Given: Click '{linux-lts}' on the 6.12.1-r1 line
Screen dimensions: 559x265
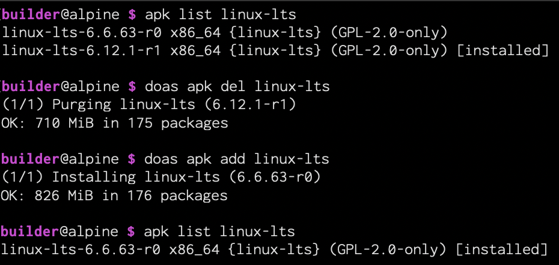Looking at the screenshot, I should (x=275, y=51).
